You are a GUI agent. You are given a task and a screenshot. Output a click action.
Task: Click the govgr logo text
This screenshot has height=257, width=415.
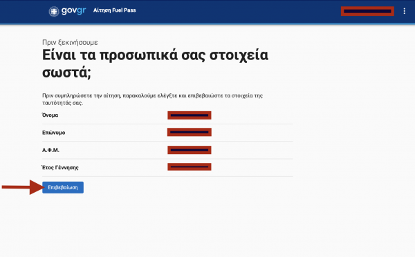73,10
